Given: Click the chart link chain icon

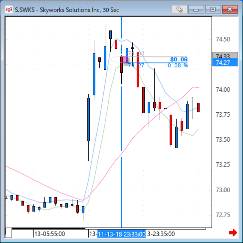Looking at the screenshot, I should [180, 9].
